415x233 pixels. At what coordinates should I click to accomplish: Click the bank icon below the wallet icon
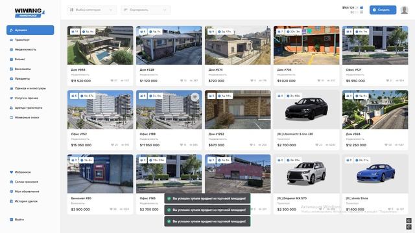pyautogui.click(x=362, y=12)
